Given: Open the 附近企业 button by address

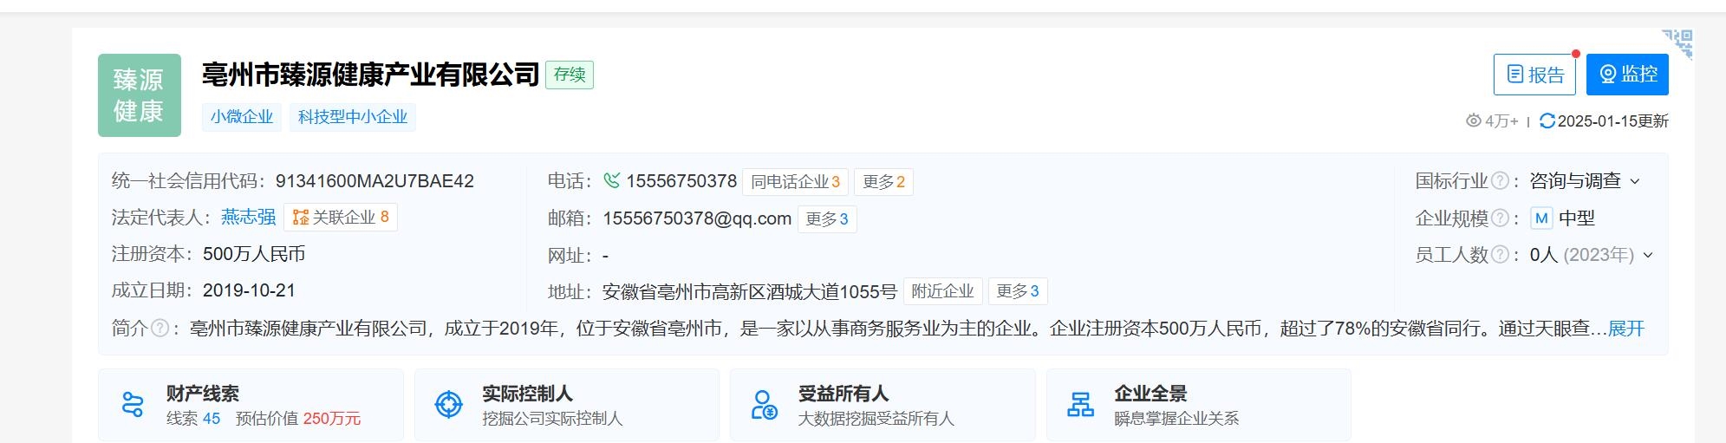Looking at the screenshot, I should point(943,291).
